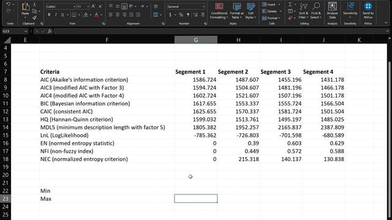Viewport: 392px width, 220px height.
Task: Click the Clear eraser icon
Action: (x=290, y=18)
